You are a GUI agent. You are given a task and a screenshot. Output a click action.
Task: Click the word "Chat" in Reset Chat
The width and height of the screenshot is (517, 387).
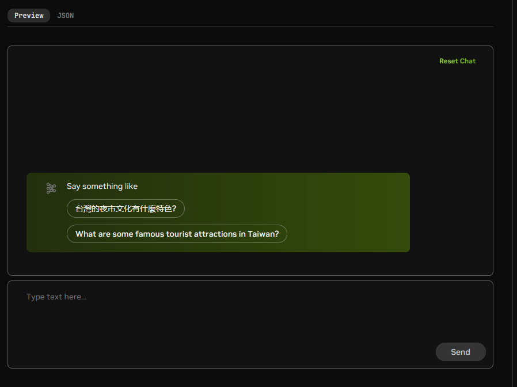click(467, 61)
